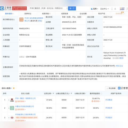Click the orange badge beside 合伙人信息
The width and height of the screenshot is (128, 128).
(x=14, y=88)
